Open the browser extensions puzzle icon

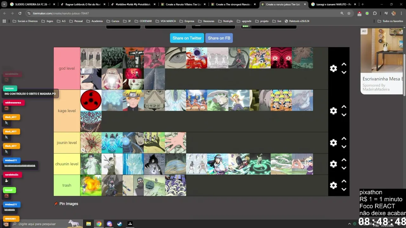coord(375,13)
